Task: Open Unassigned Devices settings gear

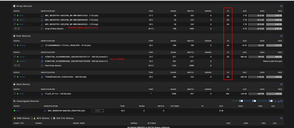Action: point(278,101)
